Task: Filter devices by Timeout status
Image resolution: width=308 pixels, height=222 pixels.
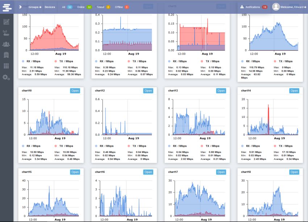Action: 103,7
